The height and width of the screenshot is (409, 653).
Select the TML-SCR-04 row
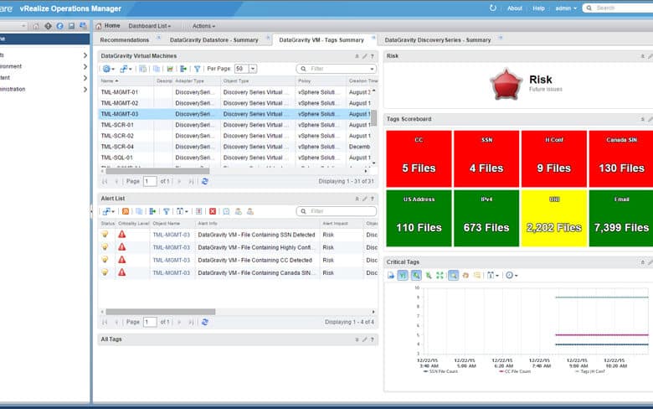click(235, 147)
